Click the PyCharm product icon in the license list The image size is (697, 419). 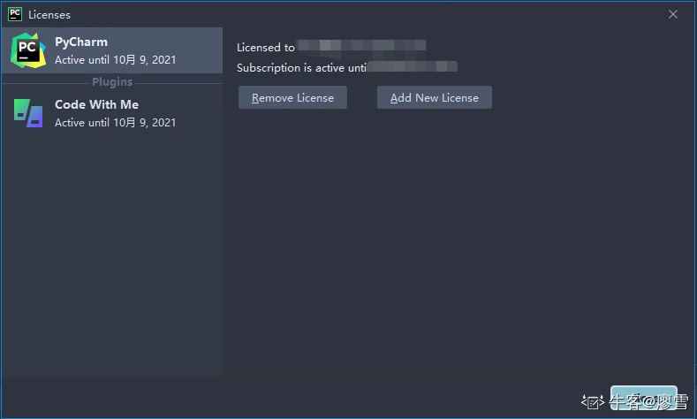coord(28,50)
